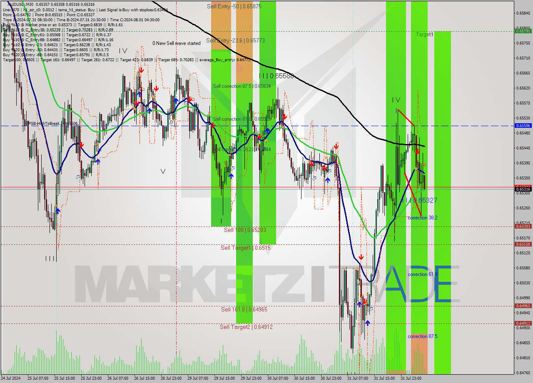
Task: Select the 'Sell correction 61.8' label
Action: coord(242,119)
